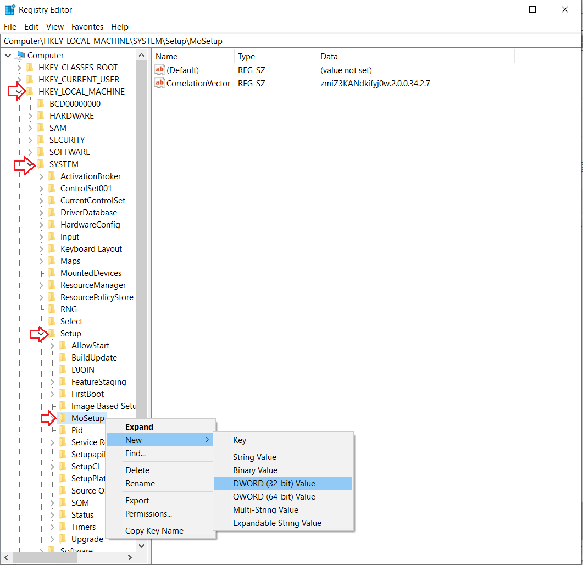Viewport: 583px width, 565px height.
Task: Click the CorrelationVector string value icon
Action: click(x=159, y=83)
